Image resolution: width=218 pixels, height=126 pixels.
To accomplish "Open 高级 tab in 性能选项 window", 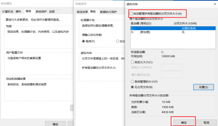I will pyautogui.click(x=93, y=11).
